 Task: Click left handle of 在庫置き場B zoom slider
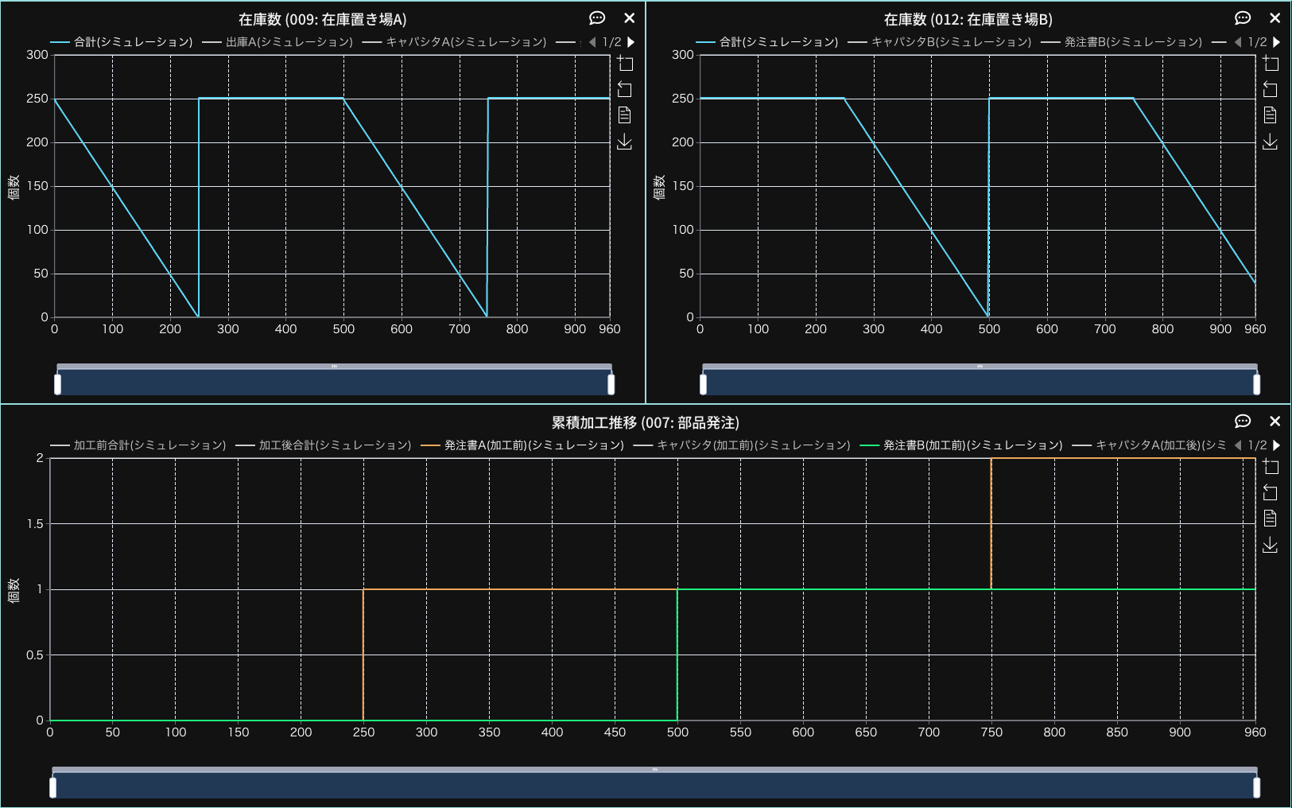(703, 384)
